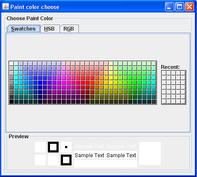The height and width of the screenshot is (177, 197).
Task: Click the Java icon in title bar
Action: coord(6,6)
